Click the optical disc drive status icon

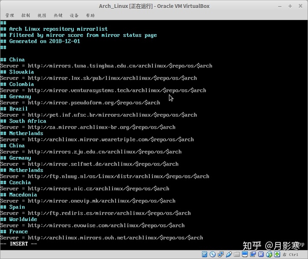point(213,254)
